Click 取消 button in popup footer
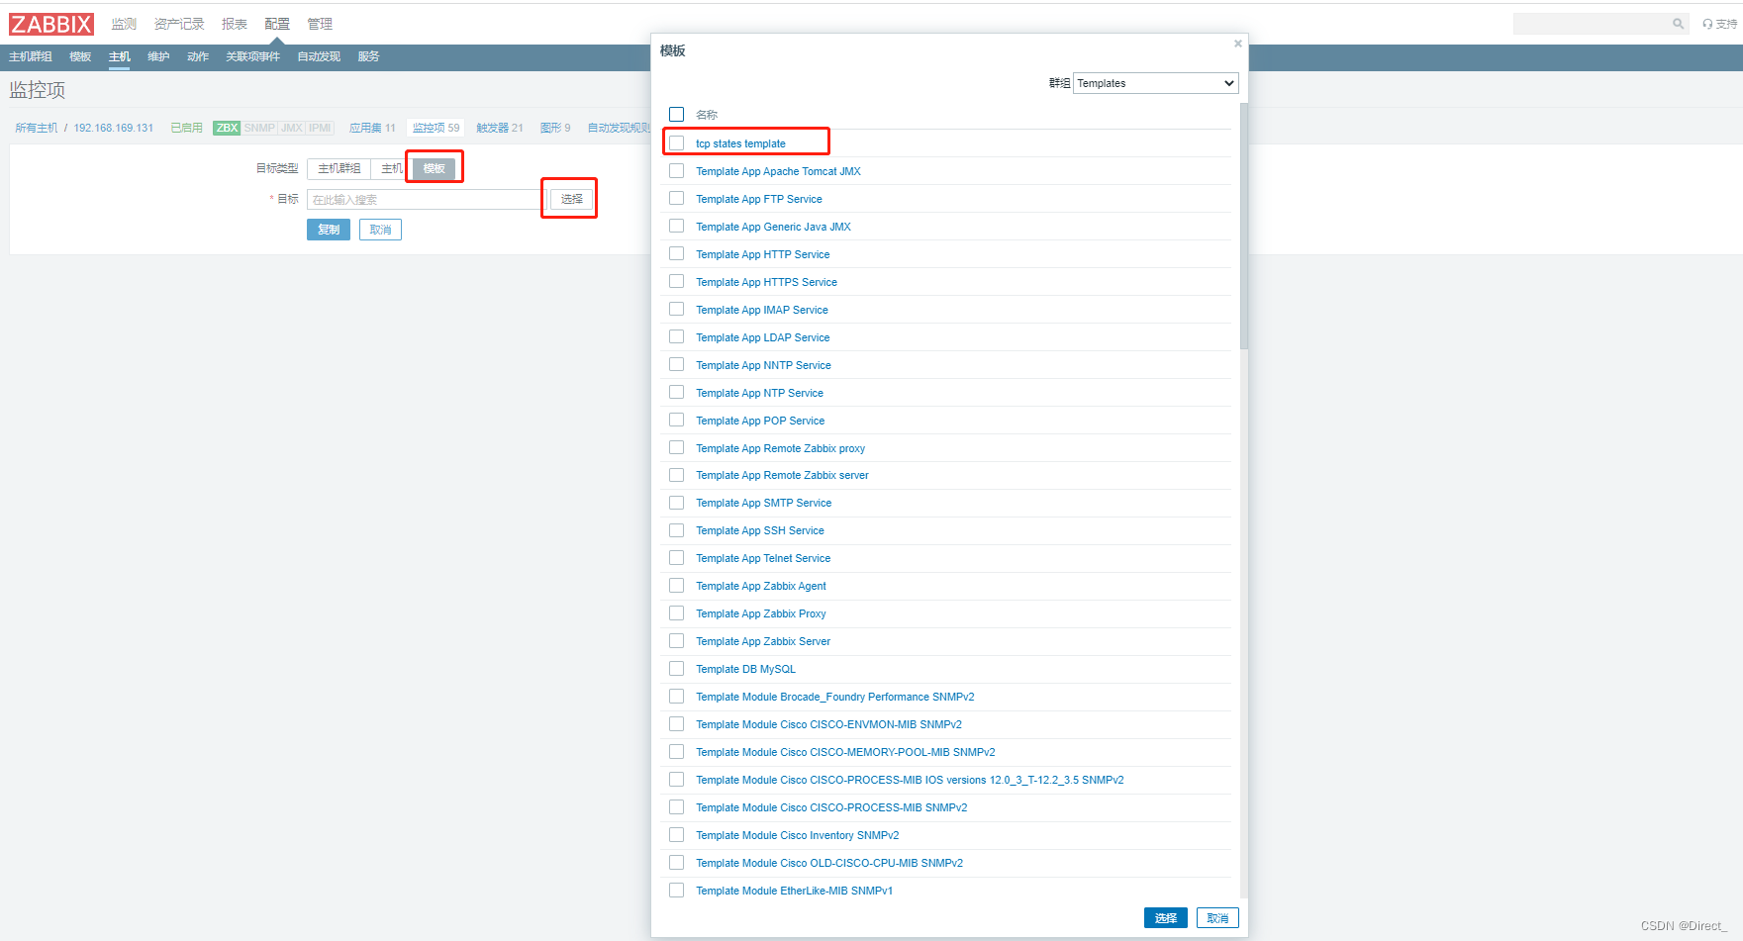 tap(1217, 918)
